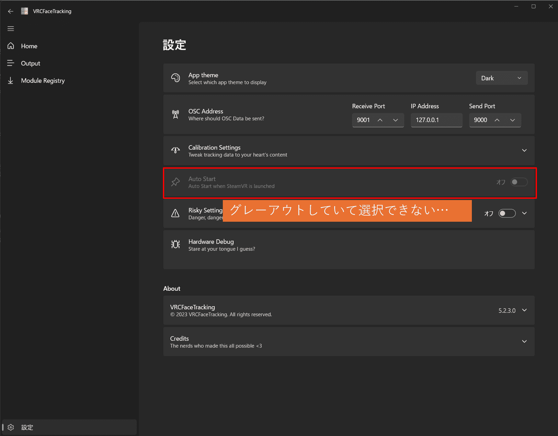558x436 pixels.
Task: Open the Module Registry page
Action: point(43,81)
